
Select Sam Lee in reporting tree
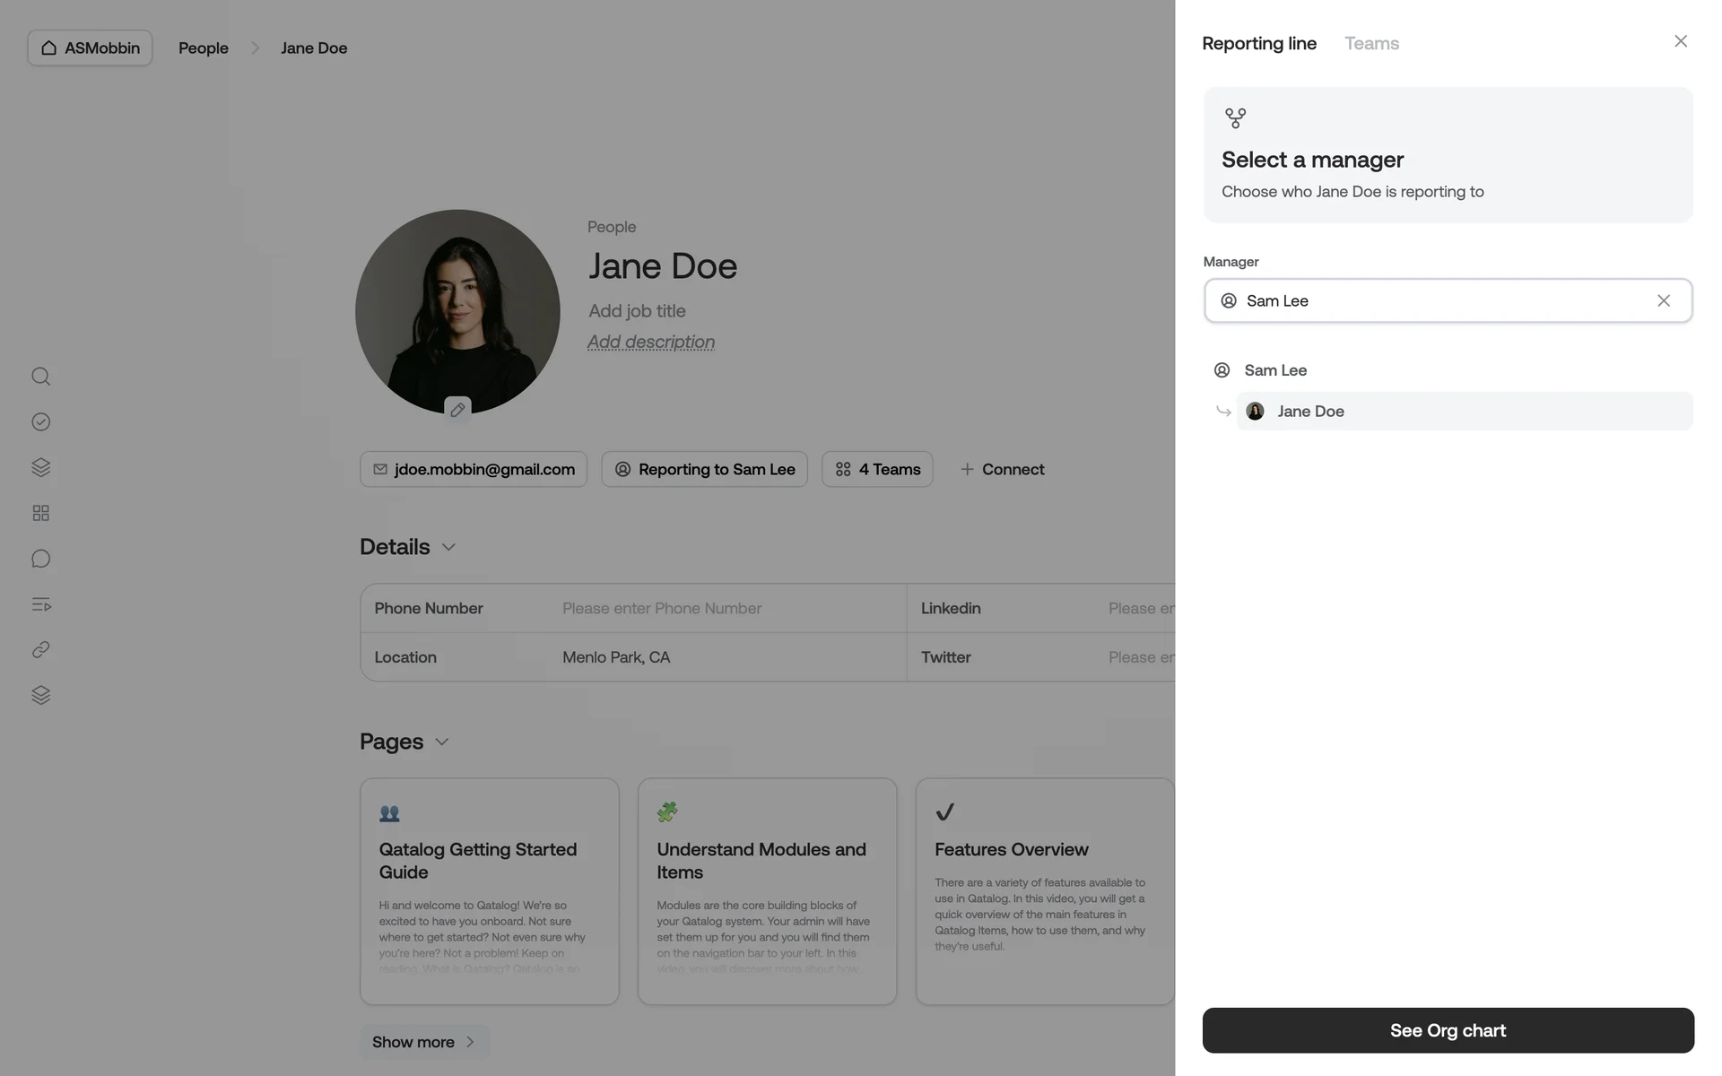[1274, 370]
